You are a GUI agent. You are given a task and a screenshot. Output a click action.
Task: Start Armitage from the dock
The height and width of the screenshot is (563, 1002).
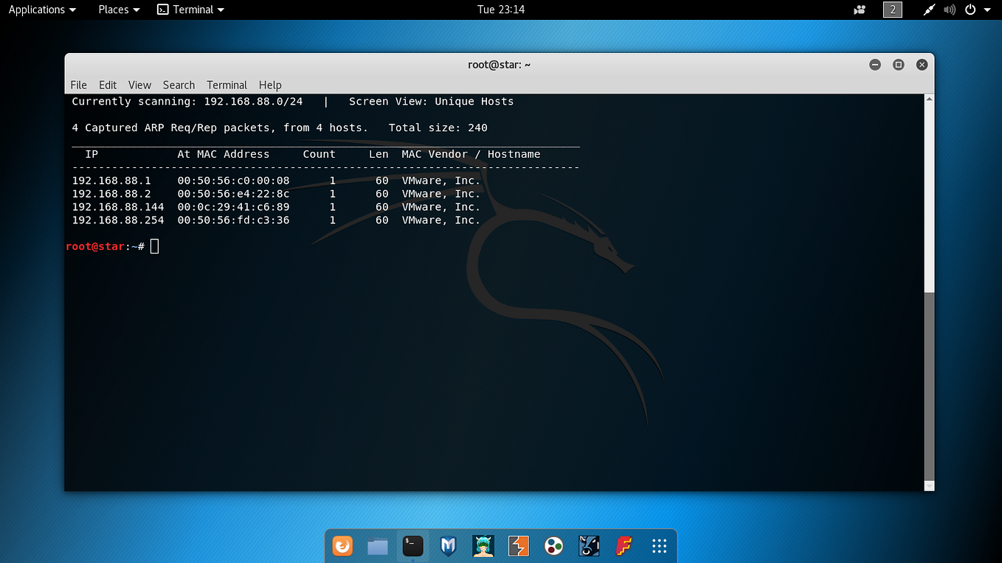tap(483, 546)
